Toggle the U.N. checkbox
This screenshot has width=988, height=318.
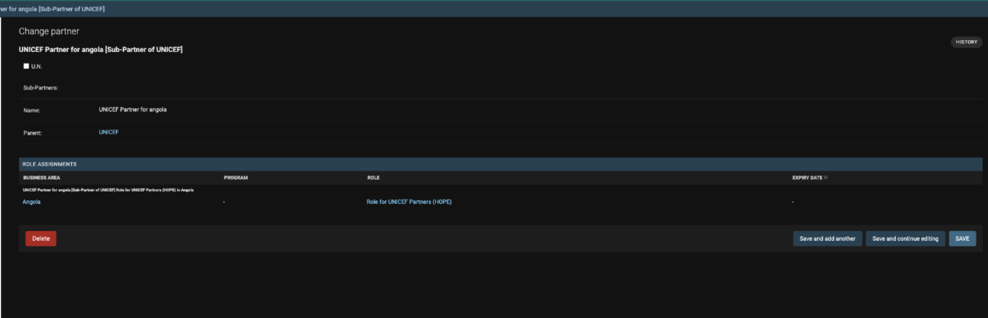26,66
